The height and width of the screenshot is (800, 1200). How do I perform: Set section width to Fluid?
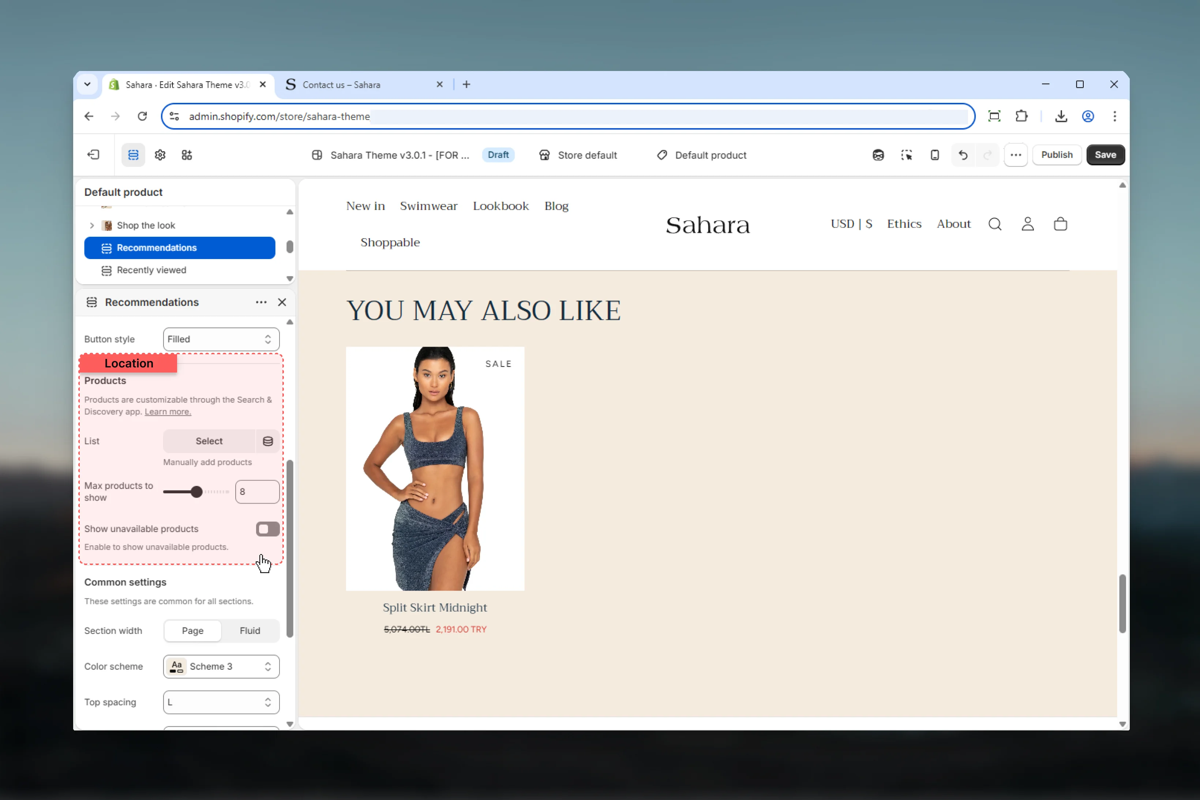click(x=250, y=631)
